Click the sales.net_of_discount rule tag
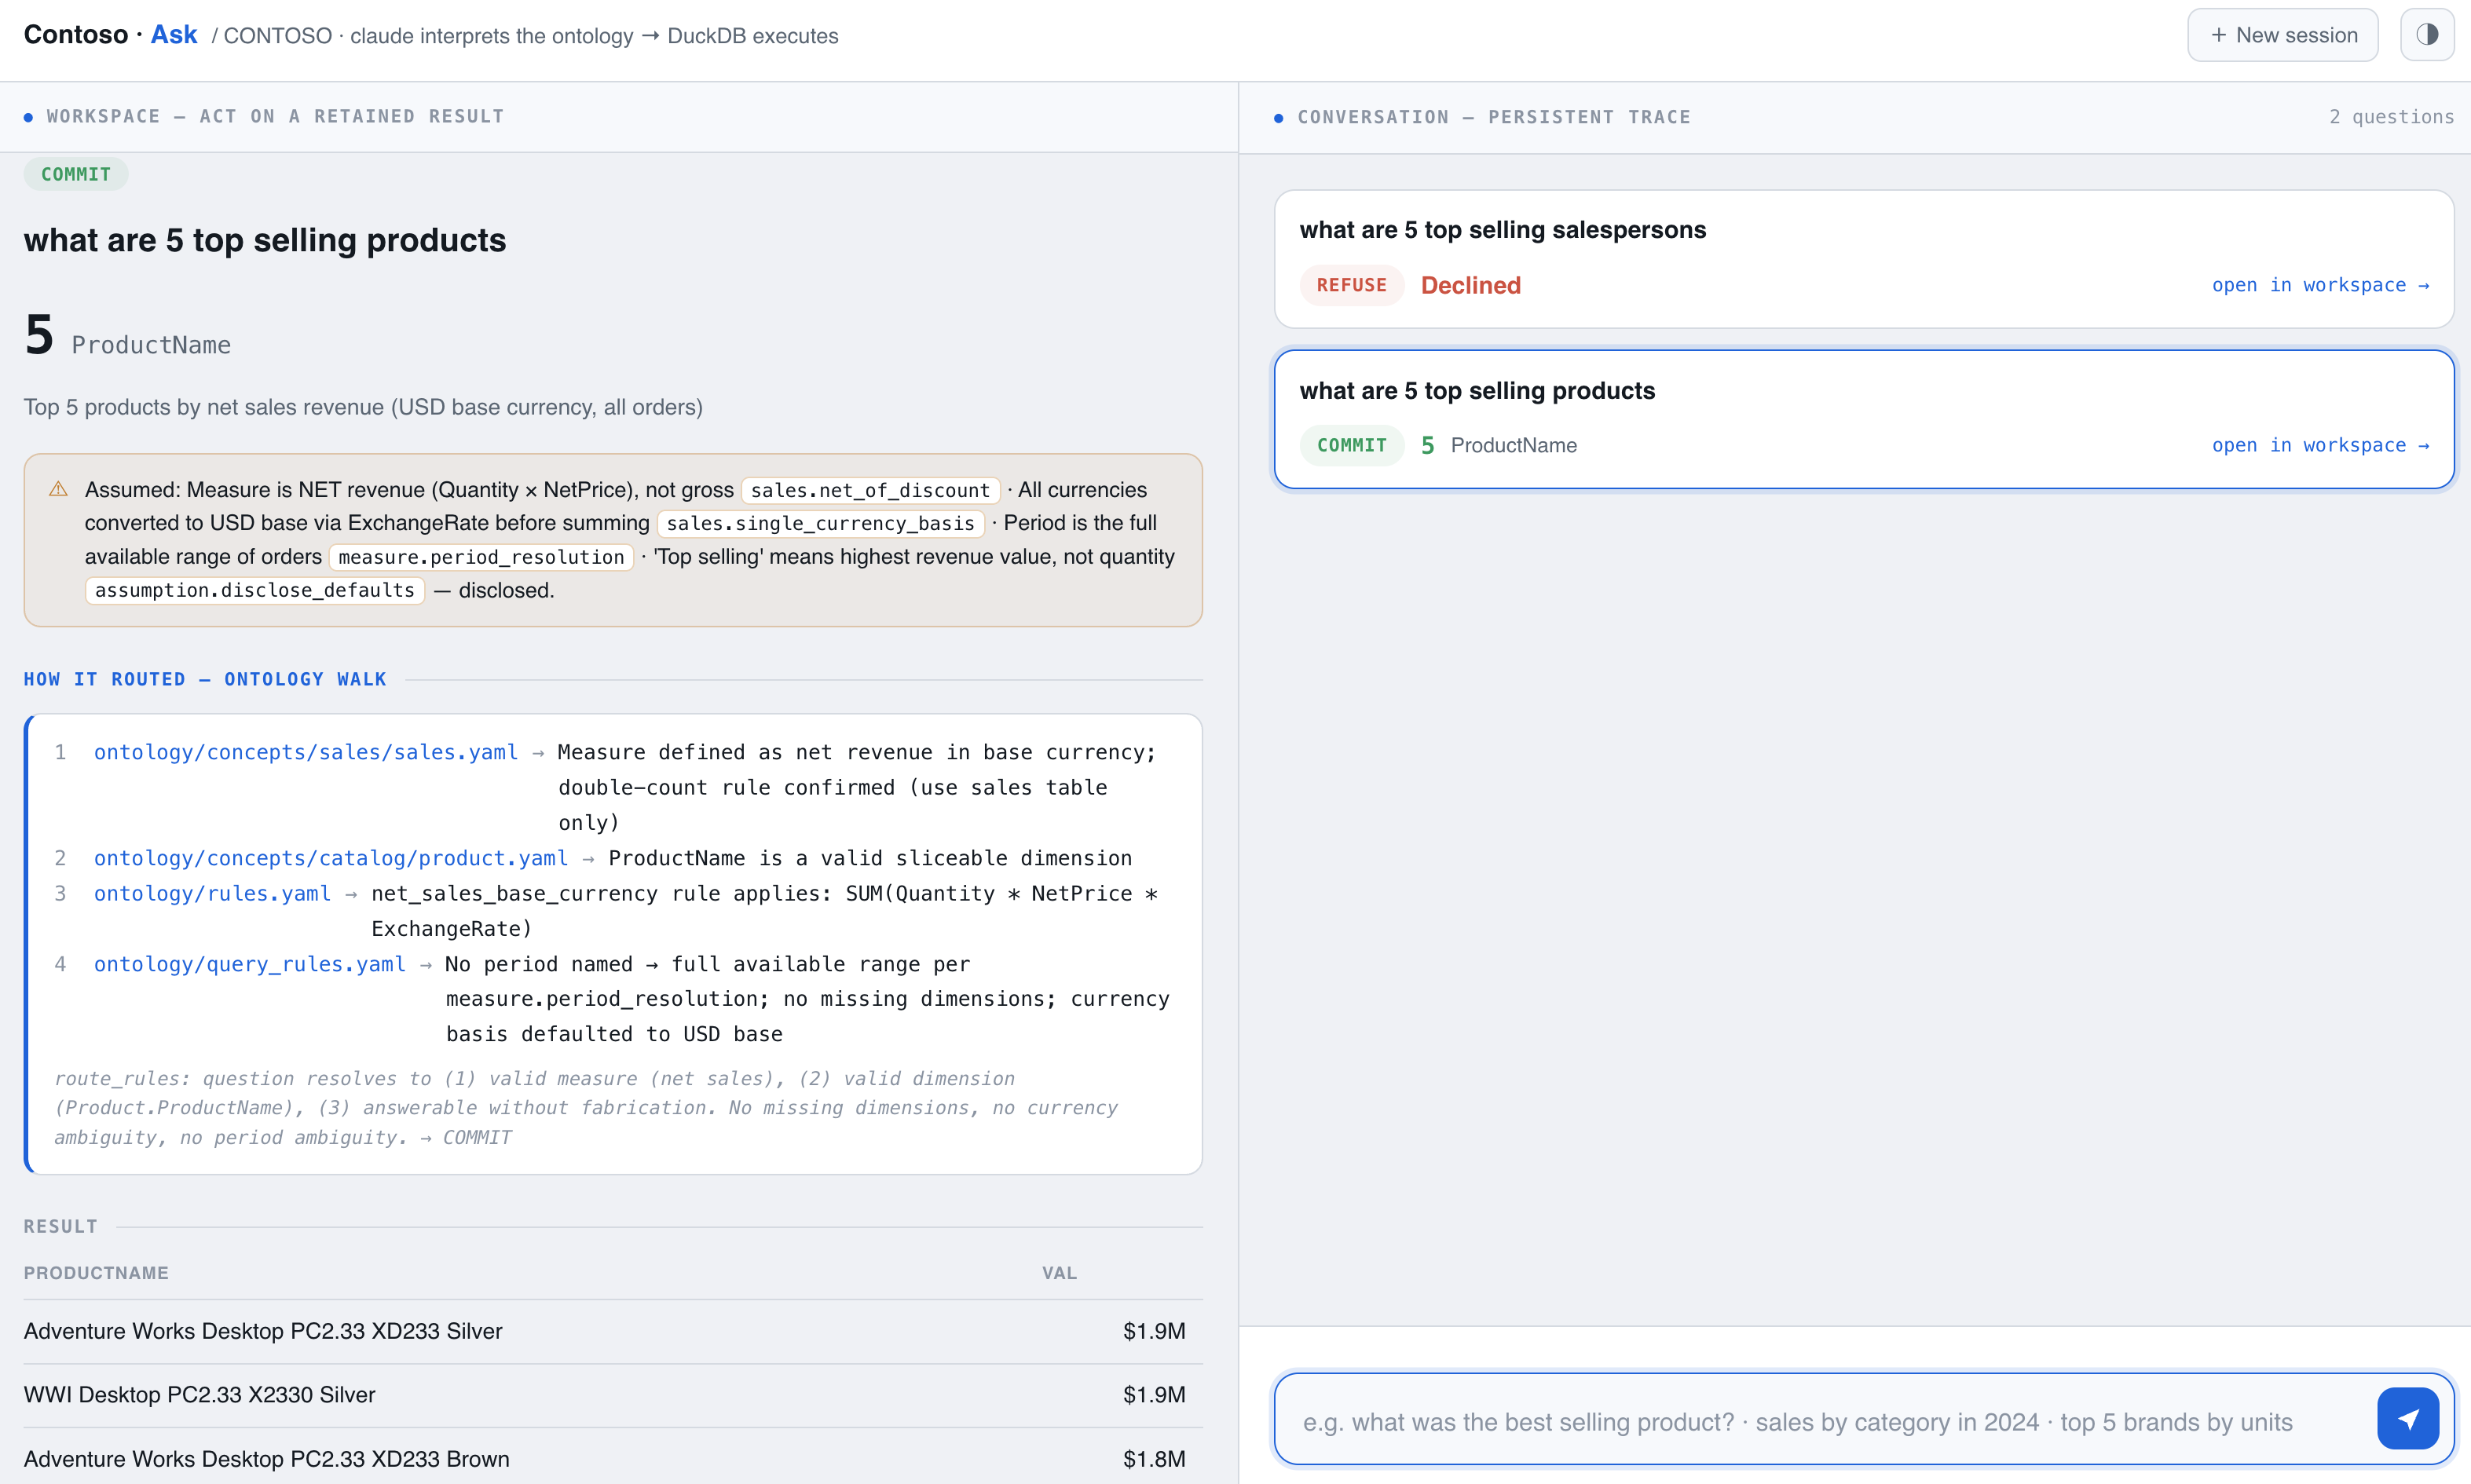 (x=870, y=490)
